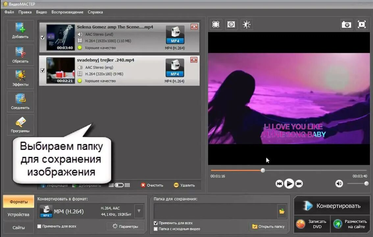373x237 pixels.
Task: Open the Правка menu
Action: [25, 12]
